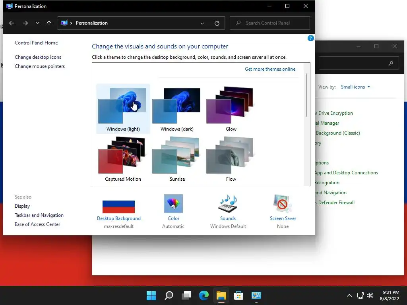Open Control Panel Home link

tap(36, 43)
